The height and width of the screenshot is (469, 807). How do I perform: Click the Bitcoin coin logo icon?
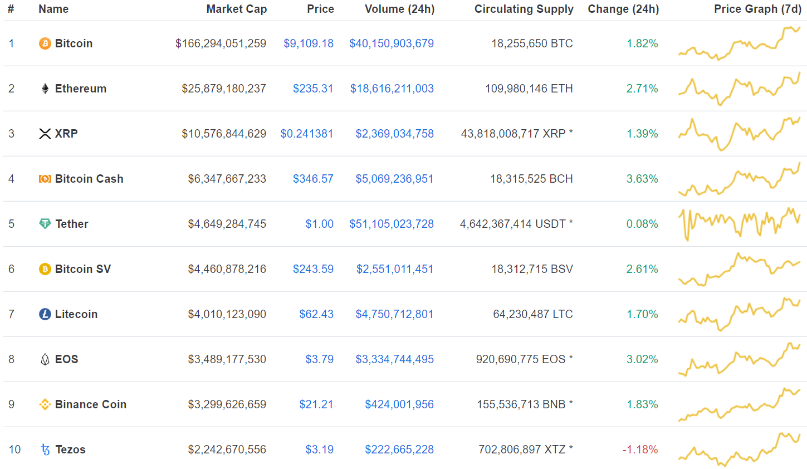(x=45, y=43)
